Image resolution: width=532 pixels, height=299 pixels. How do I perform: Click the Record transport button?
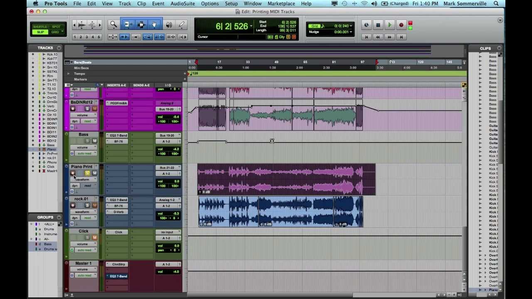401,25
